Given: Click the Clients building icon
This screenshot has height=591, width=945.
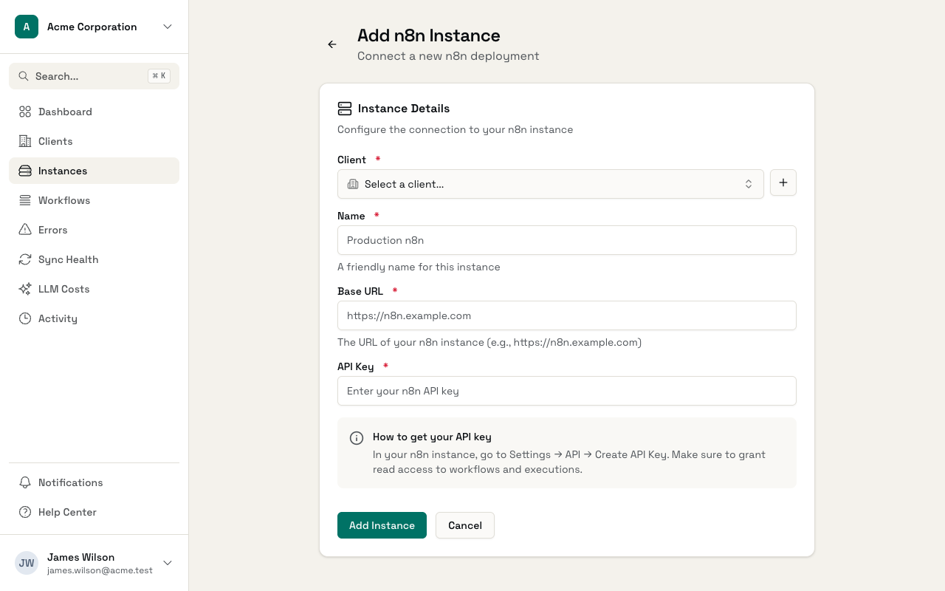Looking at the screenshot, I should tap(24, 141).
